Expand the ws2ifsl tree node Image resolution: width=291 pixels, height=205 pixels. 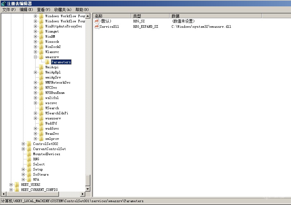click(x=35, y=98)
